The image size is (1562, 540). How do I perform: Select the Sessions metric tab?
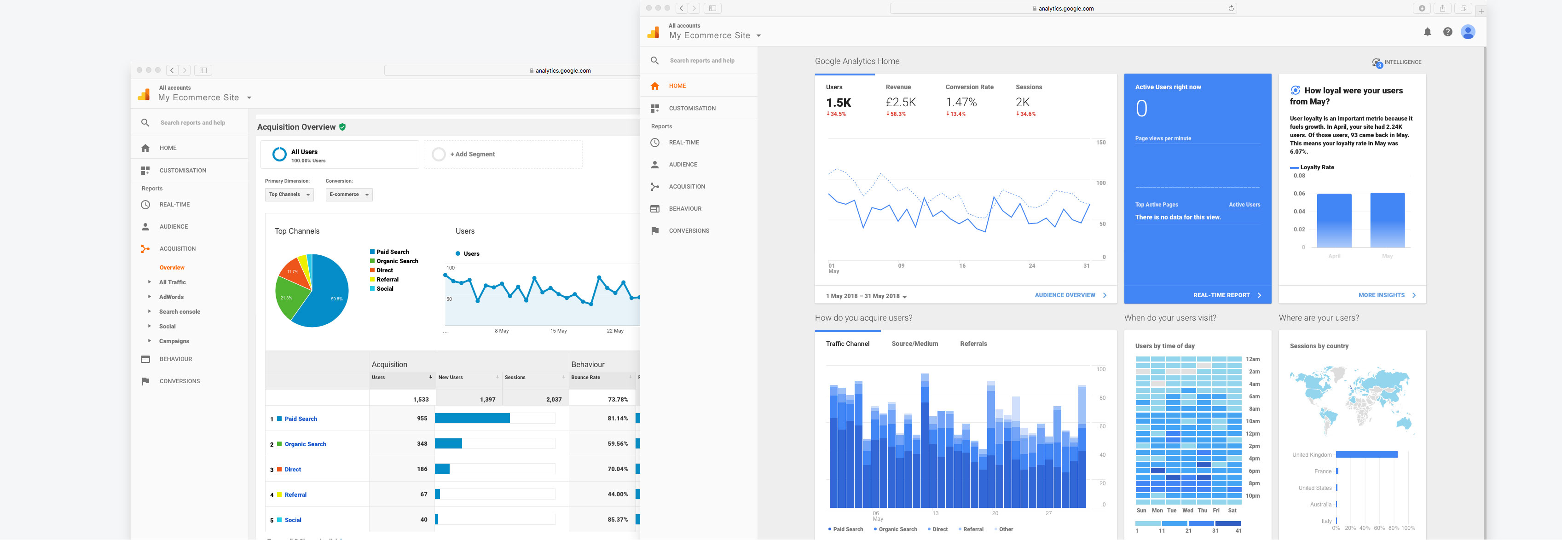pos(1029,101)
